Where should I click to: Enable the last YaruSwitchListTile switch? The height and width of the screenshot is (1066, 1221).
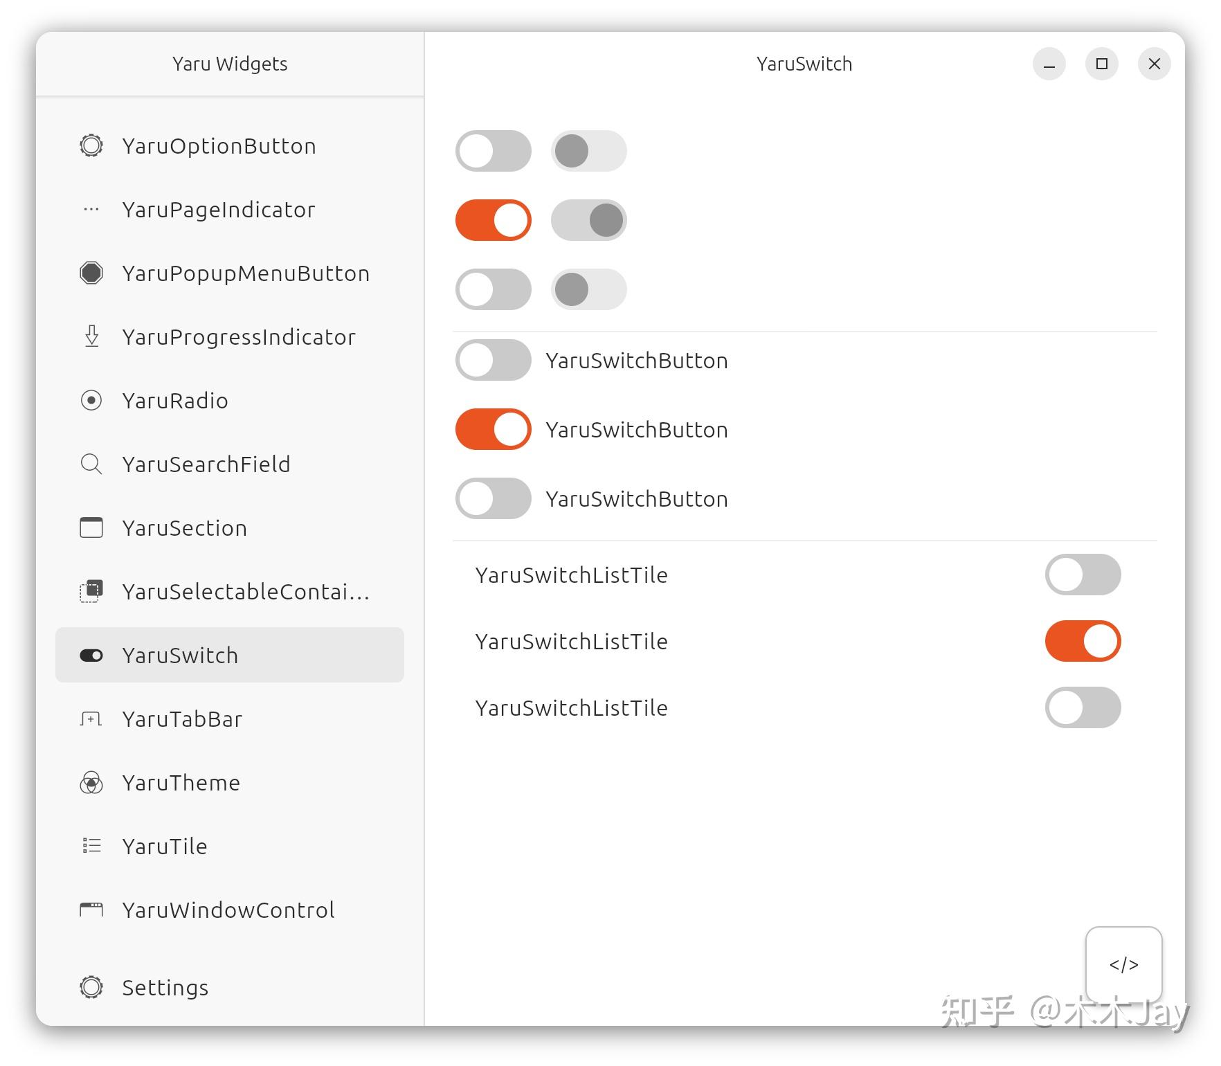[1083, 707]
